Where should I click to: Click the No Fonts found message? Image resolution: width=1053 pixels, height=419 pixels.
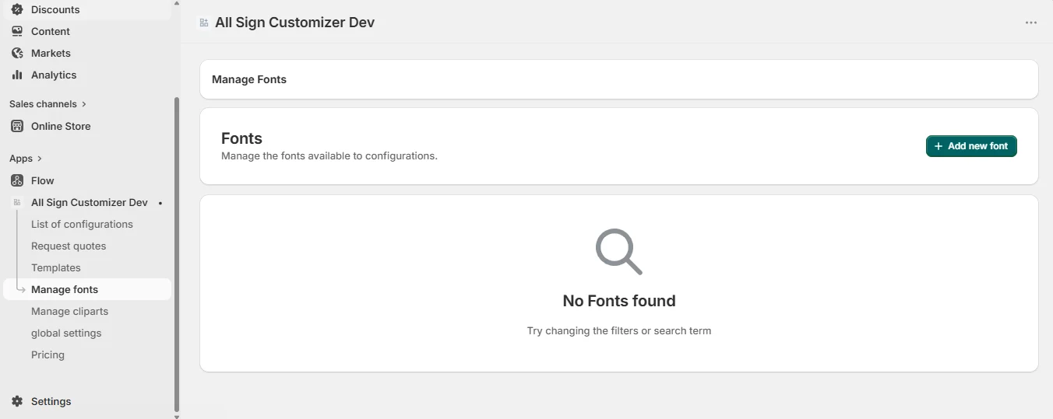click(x=619, y=301)
